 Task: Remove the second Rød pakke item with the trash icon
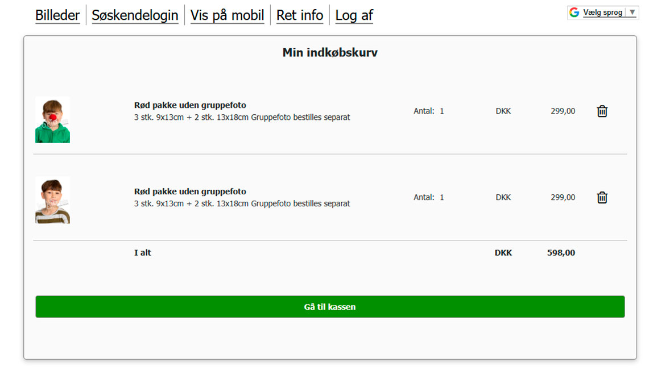coord(602,198)
